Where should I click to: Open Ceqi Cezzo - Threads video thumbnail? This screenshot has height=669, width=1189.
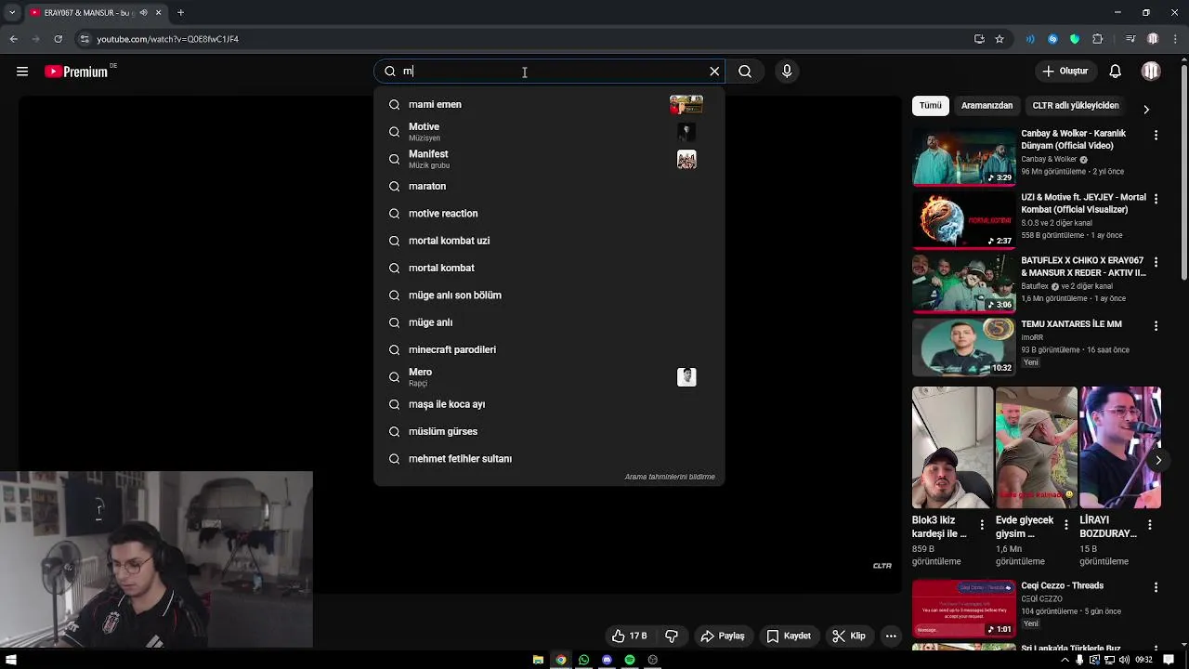[963, 609]
